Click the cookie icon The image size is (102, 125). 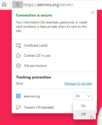click(x=18, y=56)
